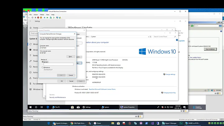Open Cortana search circle on guest taskbar
224x126 pixels.
(x=36, y=107)
